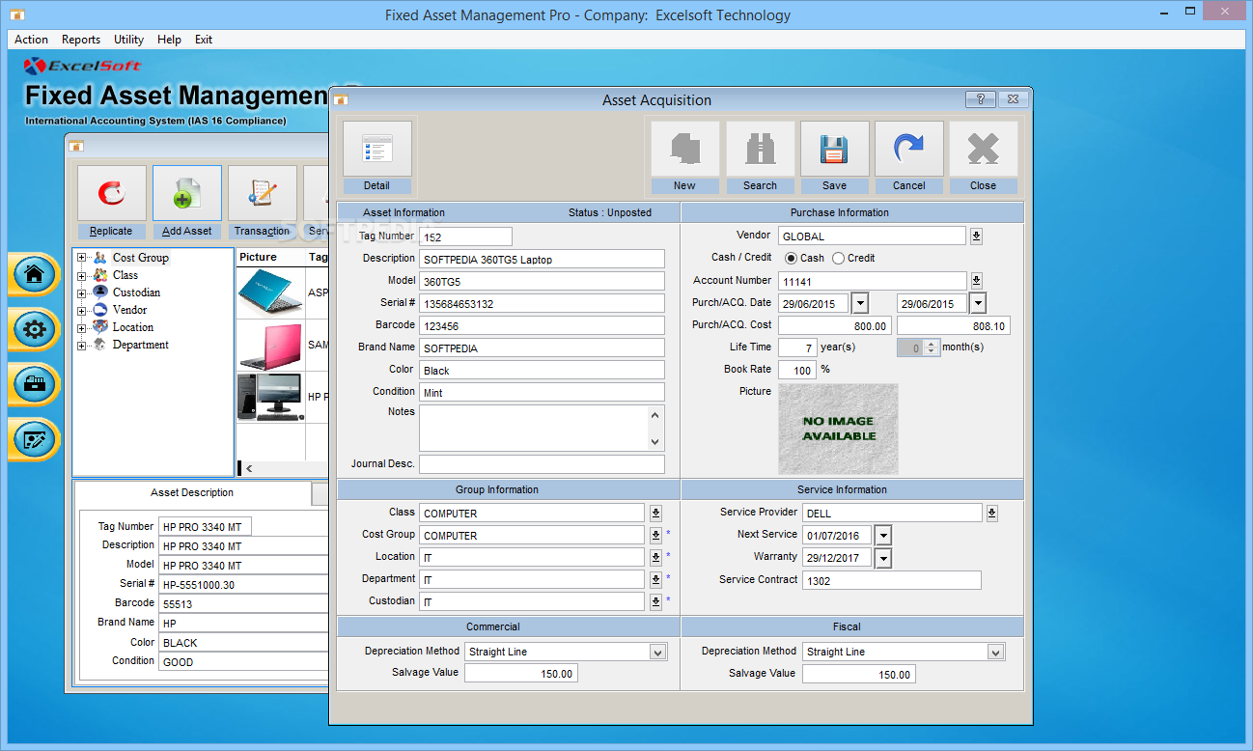Viewport: 1253px width, 751px height.
Task: Click the No Image Available picture
Action: click(x=838, y=429)
